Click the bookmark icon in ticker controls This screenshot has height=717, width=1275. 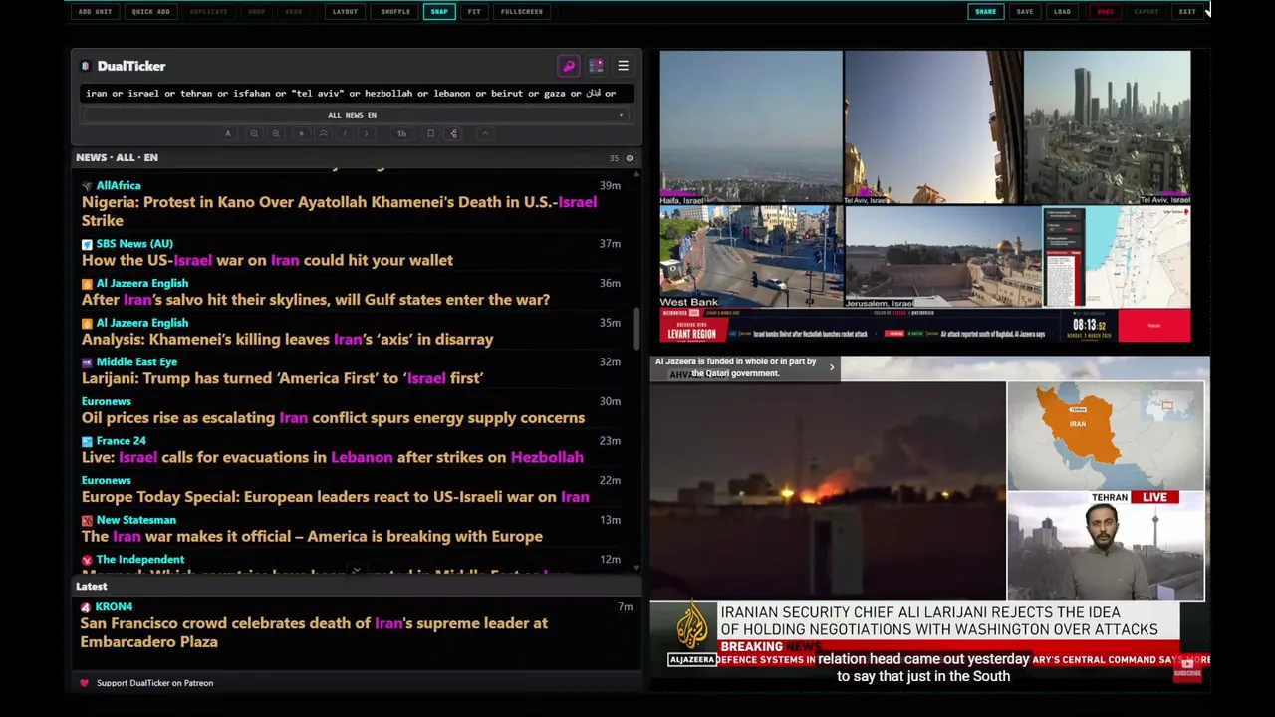pos(430,133)
